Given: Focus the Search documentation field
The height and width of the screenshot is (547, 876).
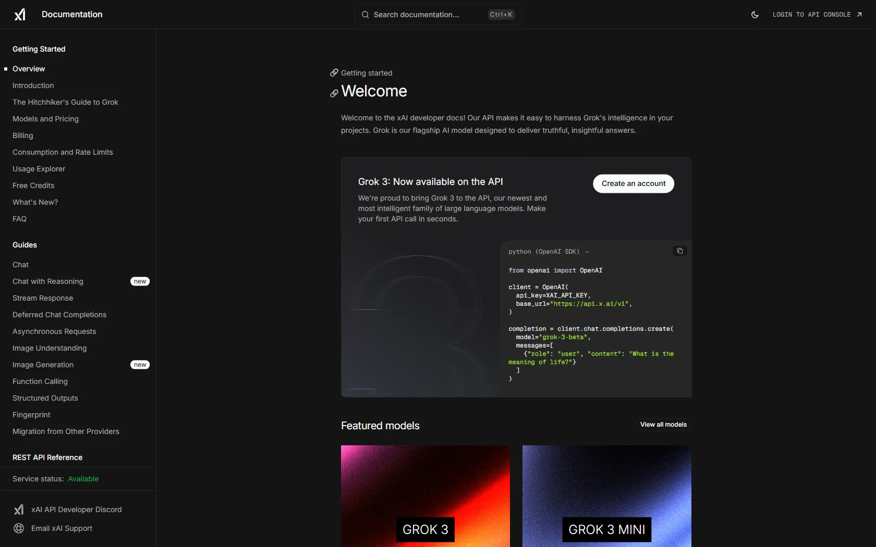Looking at the screenshot, I should 438,15.
